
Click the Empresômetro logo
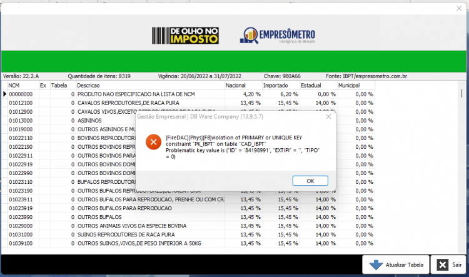(277, 36)
